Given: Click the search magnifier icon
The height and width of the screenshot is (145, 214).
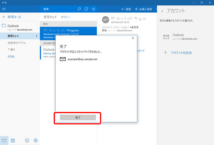Looking at the screenshot, I should pyautogui.click(x=79, y=9).
